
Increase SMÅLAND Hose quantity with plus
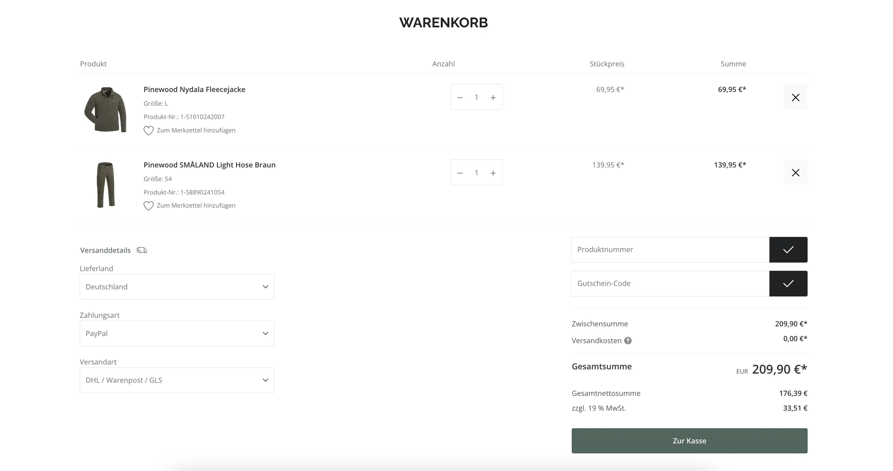pyautogui.click(x=493, y=173)
